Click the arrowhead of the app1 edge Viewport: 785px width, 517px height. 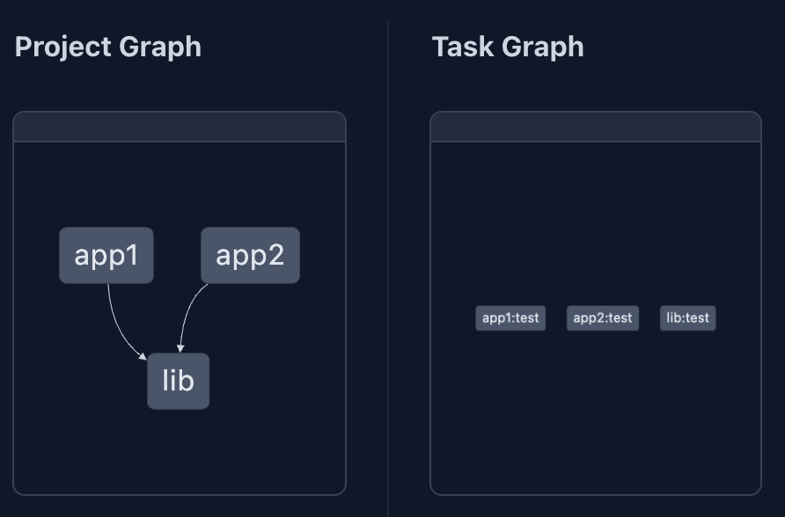pyautogui.click(x=142, y=355)
